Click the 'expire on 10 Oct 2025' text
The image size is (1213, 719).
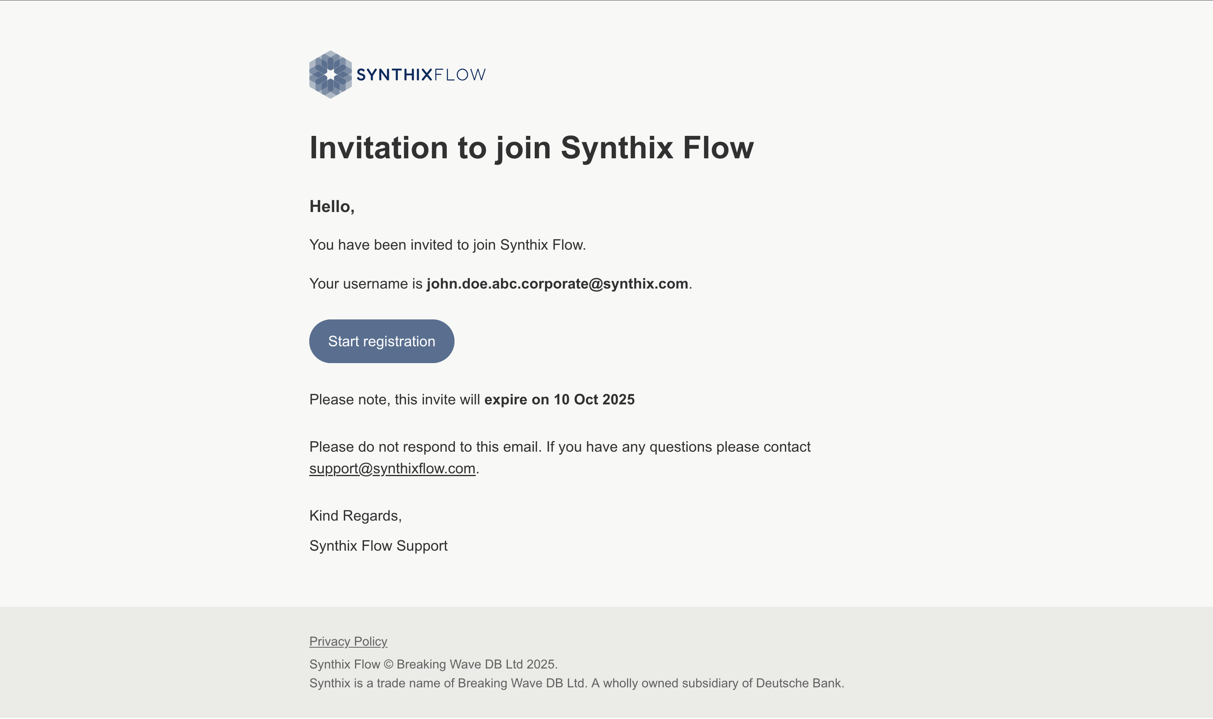[559, 399]
